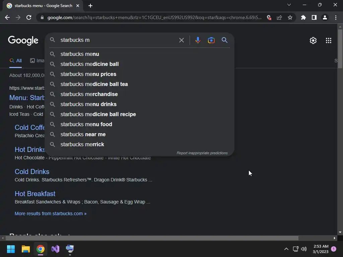This screenshot has height=257, width=343.
Task: Click the horizontal scrollbar right arrow
Action: click(335, 238)
